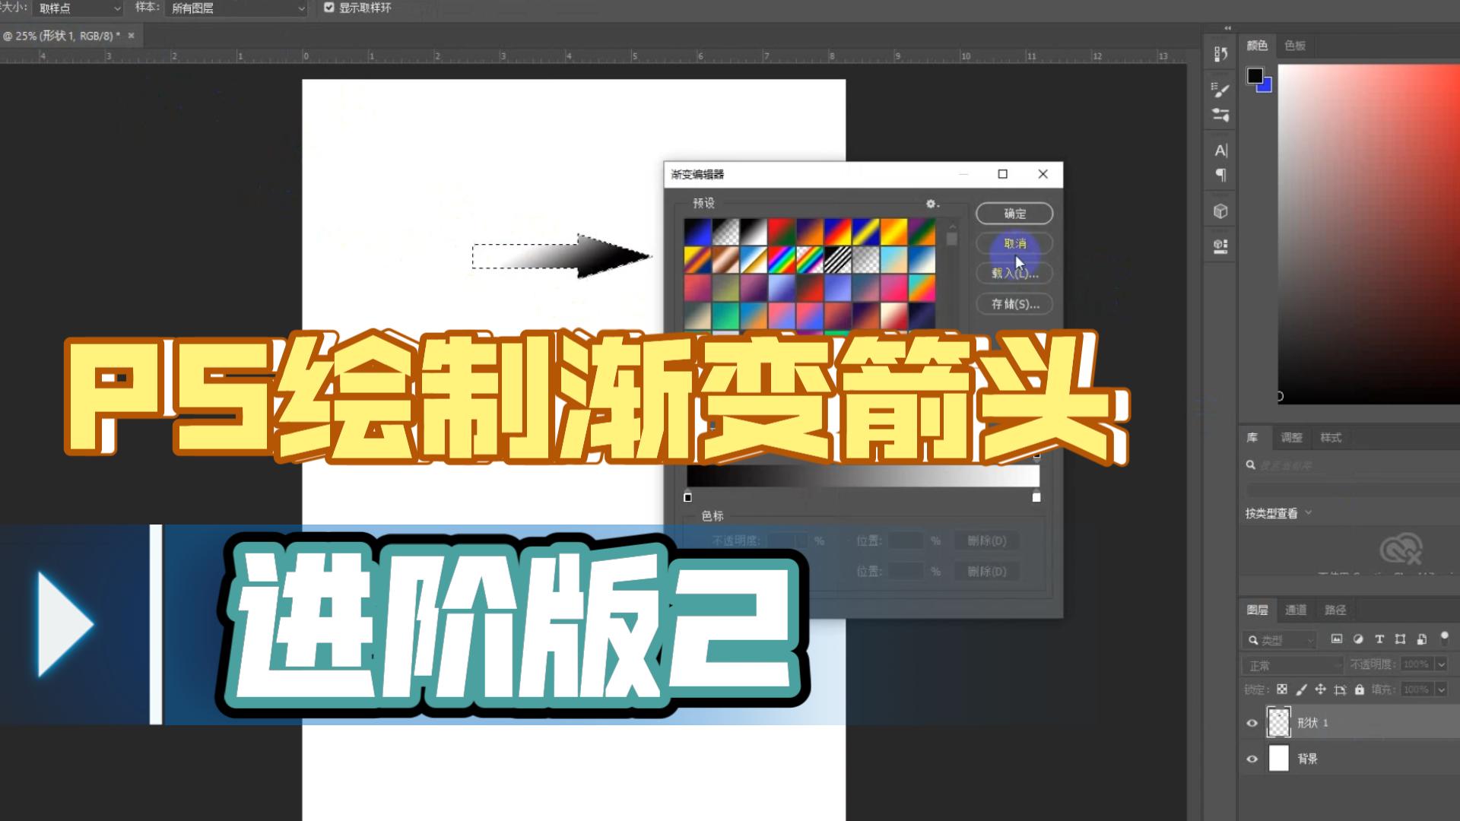Select the 图层 tab
Image resolution: width=1460 pixels, height=821 pixels.
pyautogui.click(x=1257, y=610)
